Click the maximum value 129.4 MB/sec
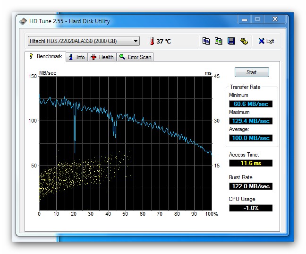306x254 pixels. coord(251,121)
